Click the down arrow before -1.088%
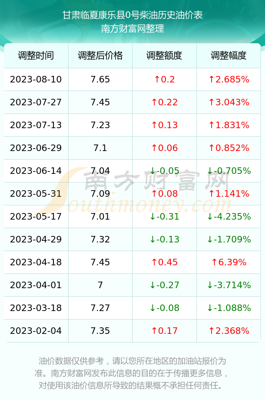Viewport: 265px width, 400px height. [x=210, y=308]
